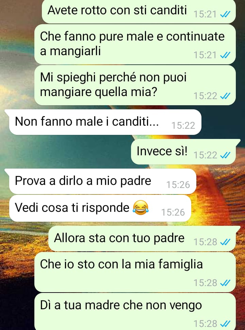Screen dimensions: 245x330
Task: Select the sent message 'Invece sì!'
Action: click(183, 152)
